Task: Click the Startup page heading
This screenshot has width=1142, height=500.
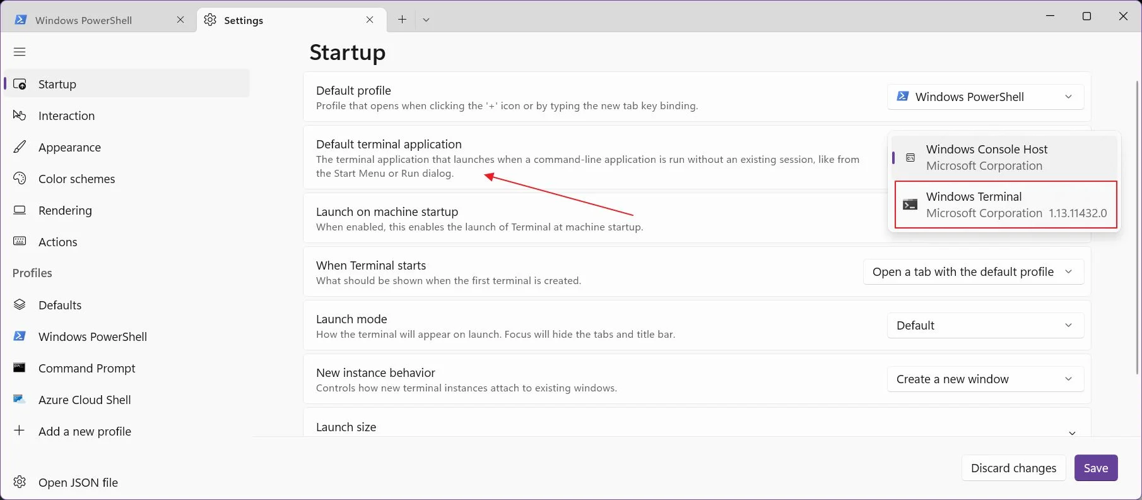Action: (x=347, y=52)
